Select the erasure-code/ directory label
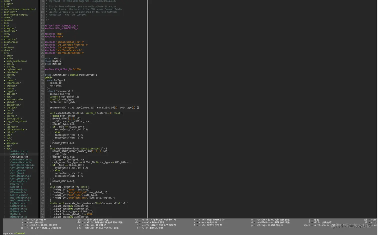This screenshot has width=378, height=235. point(15,99)
